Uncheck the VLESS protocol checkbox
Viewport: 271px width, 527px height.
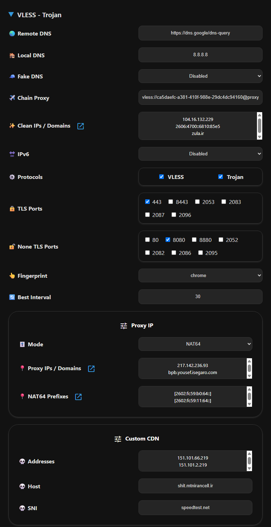[x=162, y=177]
